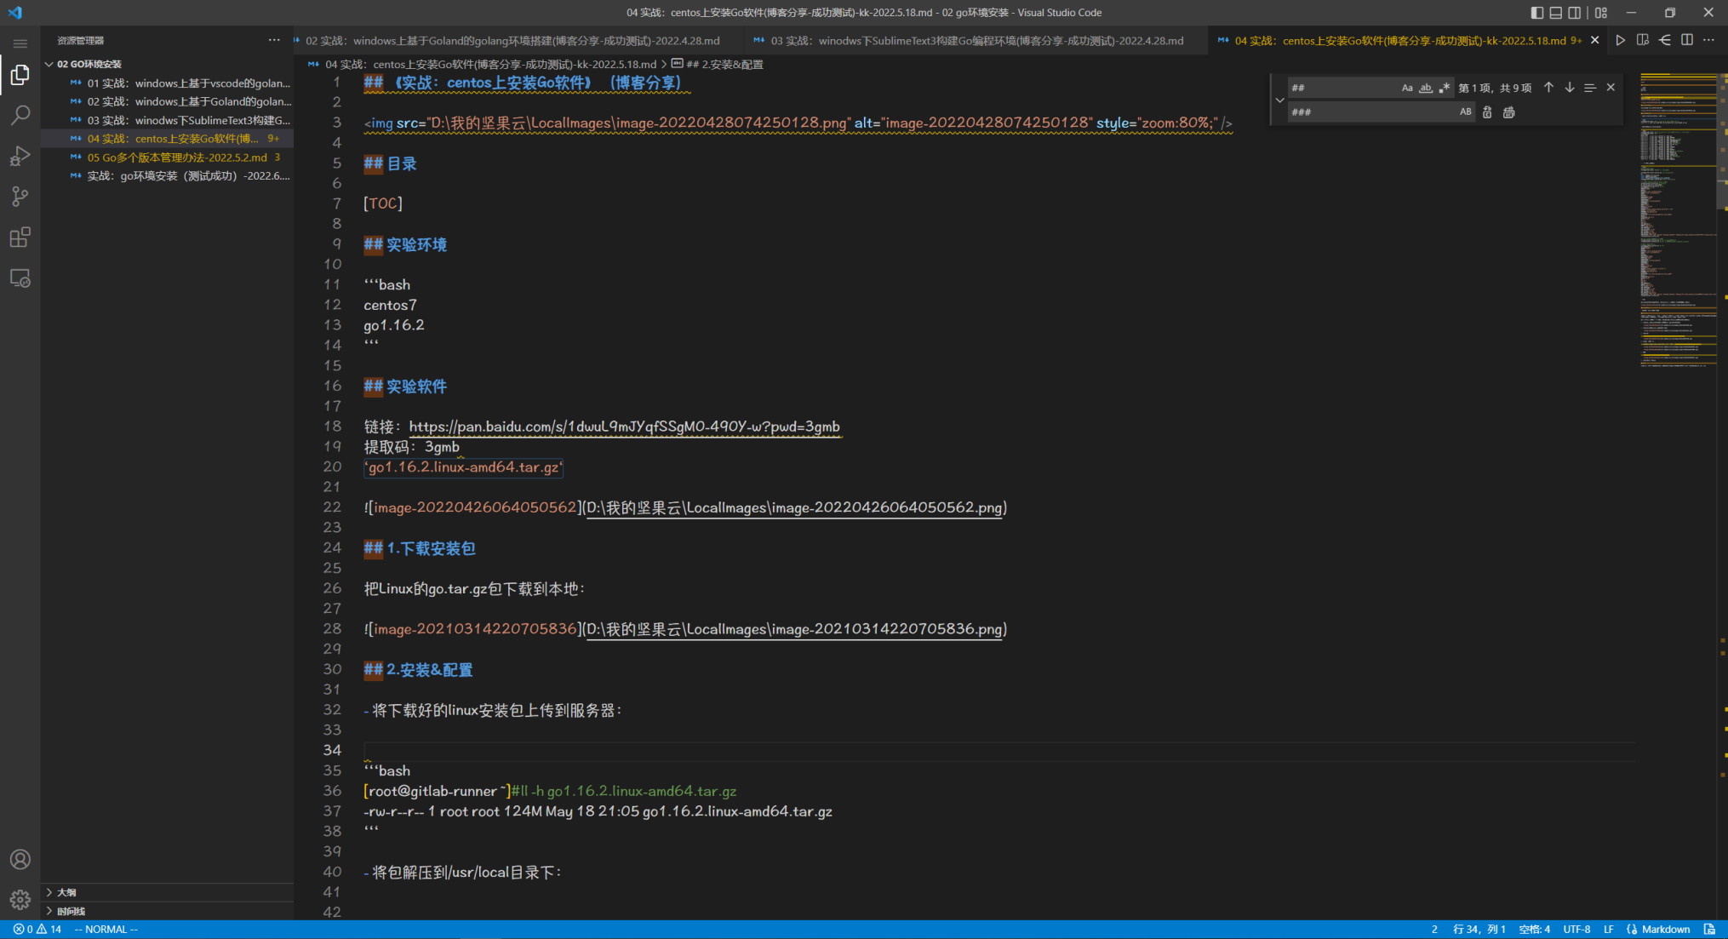Viewport: 1728px width, 939px height.
Task: Select file '04 实战: centos上安装Go软件' in explorer
Action: point(167,139)
